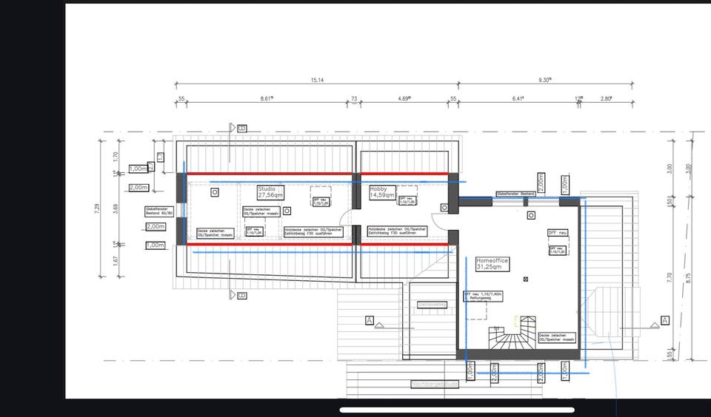Tap the Decke zwischen note beside the staircase
The height and width of the screenshot is (417, 711).
pos(557,336)
